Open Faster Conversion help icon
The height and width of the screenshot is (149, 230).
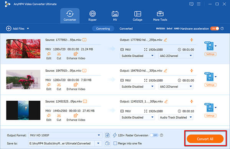point(161,135)
